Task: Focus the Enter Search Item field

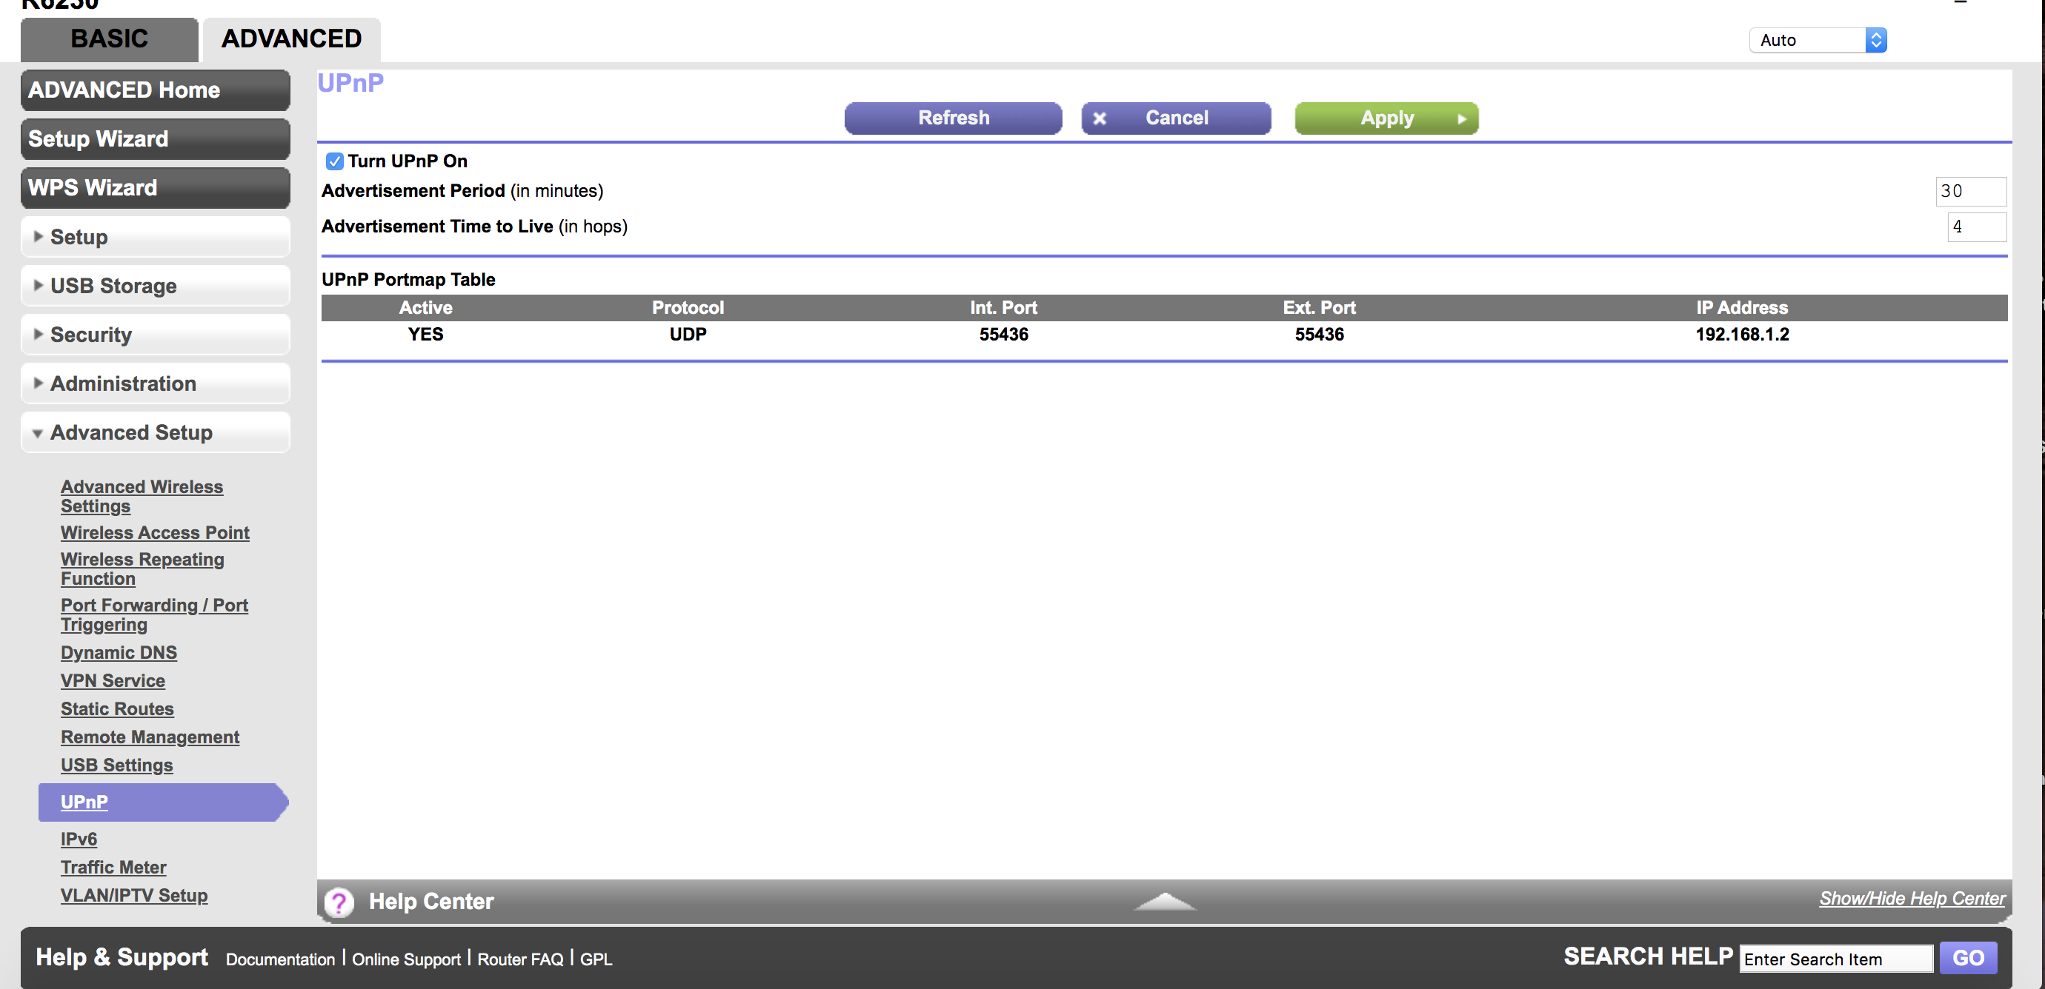Action: pyautogui.click(x=1835, y=959)
